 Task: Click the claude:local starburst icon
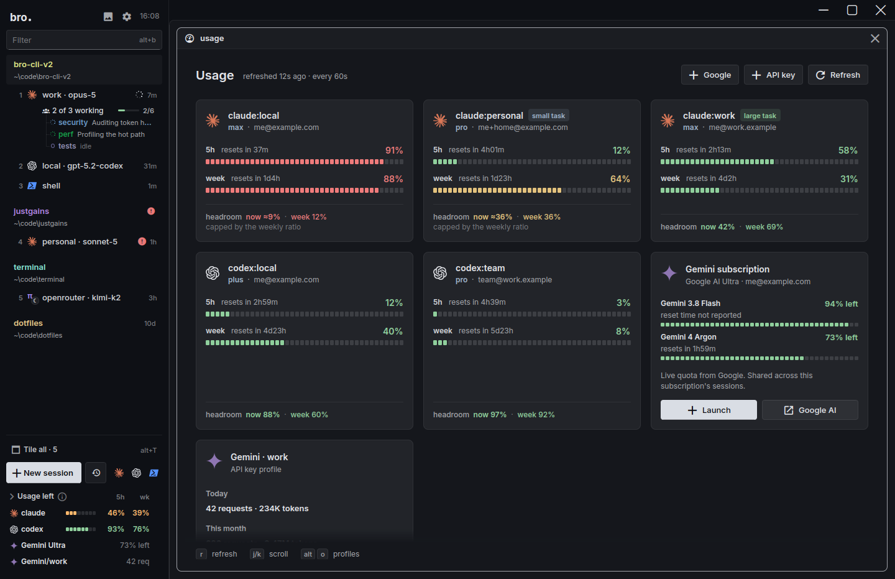coord(213,121)
